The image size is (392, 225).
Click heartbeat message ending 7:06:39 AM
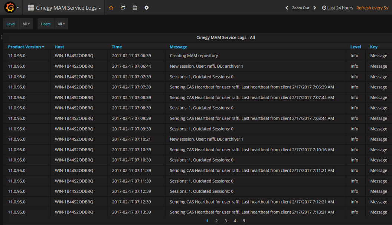(252, 87)
